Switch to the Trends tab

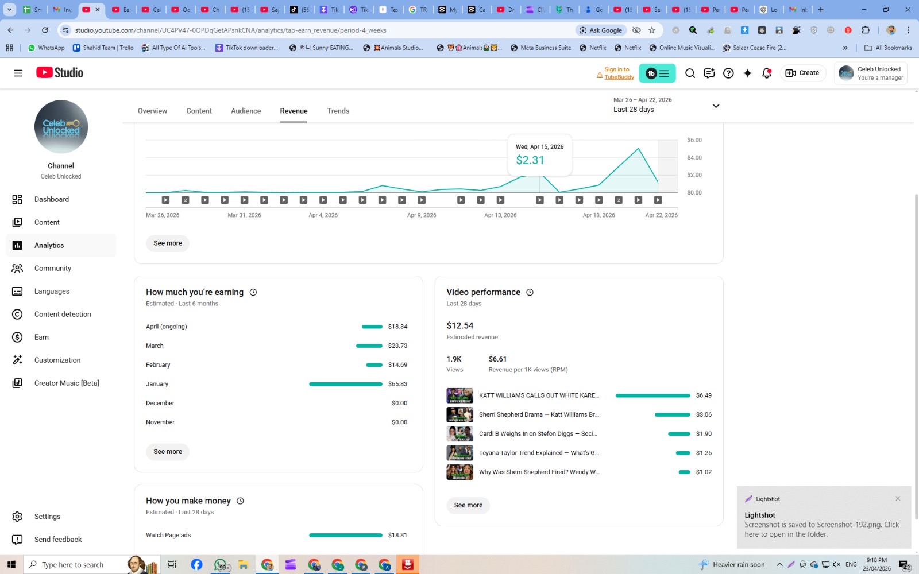pyautogui.click(x=338, y=111)
